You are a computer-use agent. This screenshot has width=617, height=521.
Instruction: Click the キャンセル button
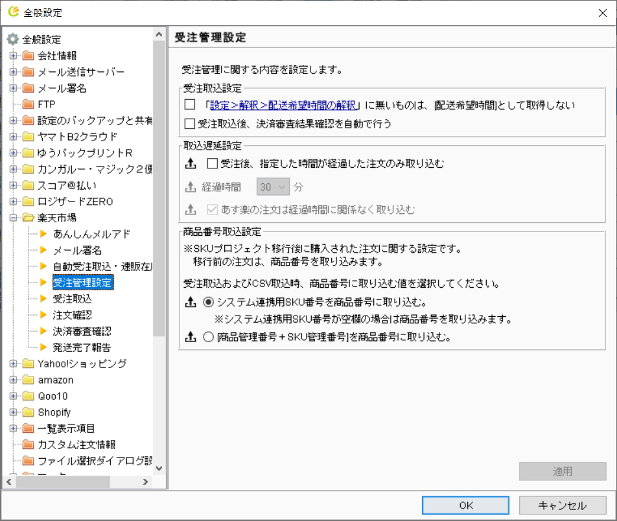point(563,505)
